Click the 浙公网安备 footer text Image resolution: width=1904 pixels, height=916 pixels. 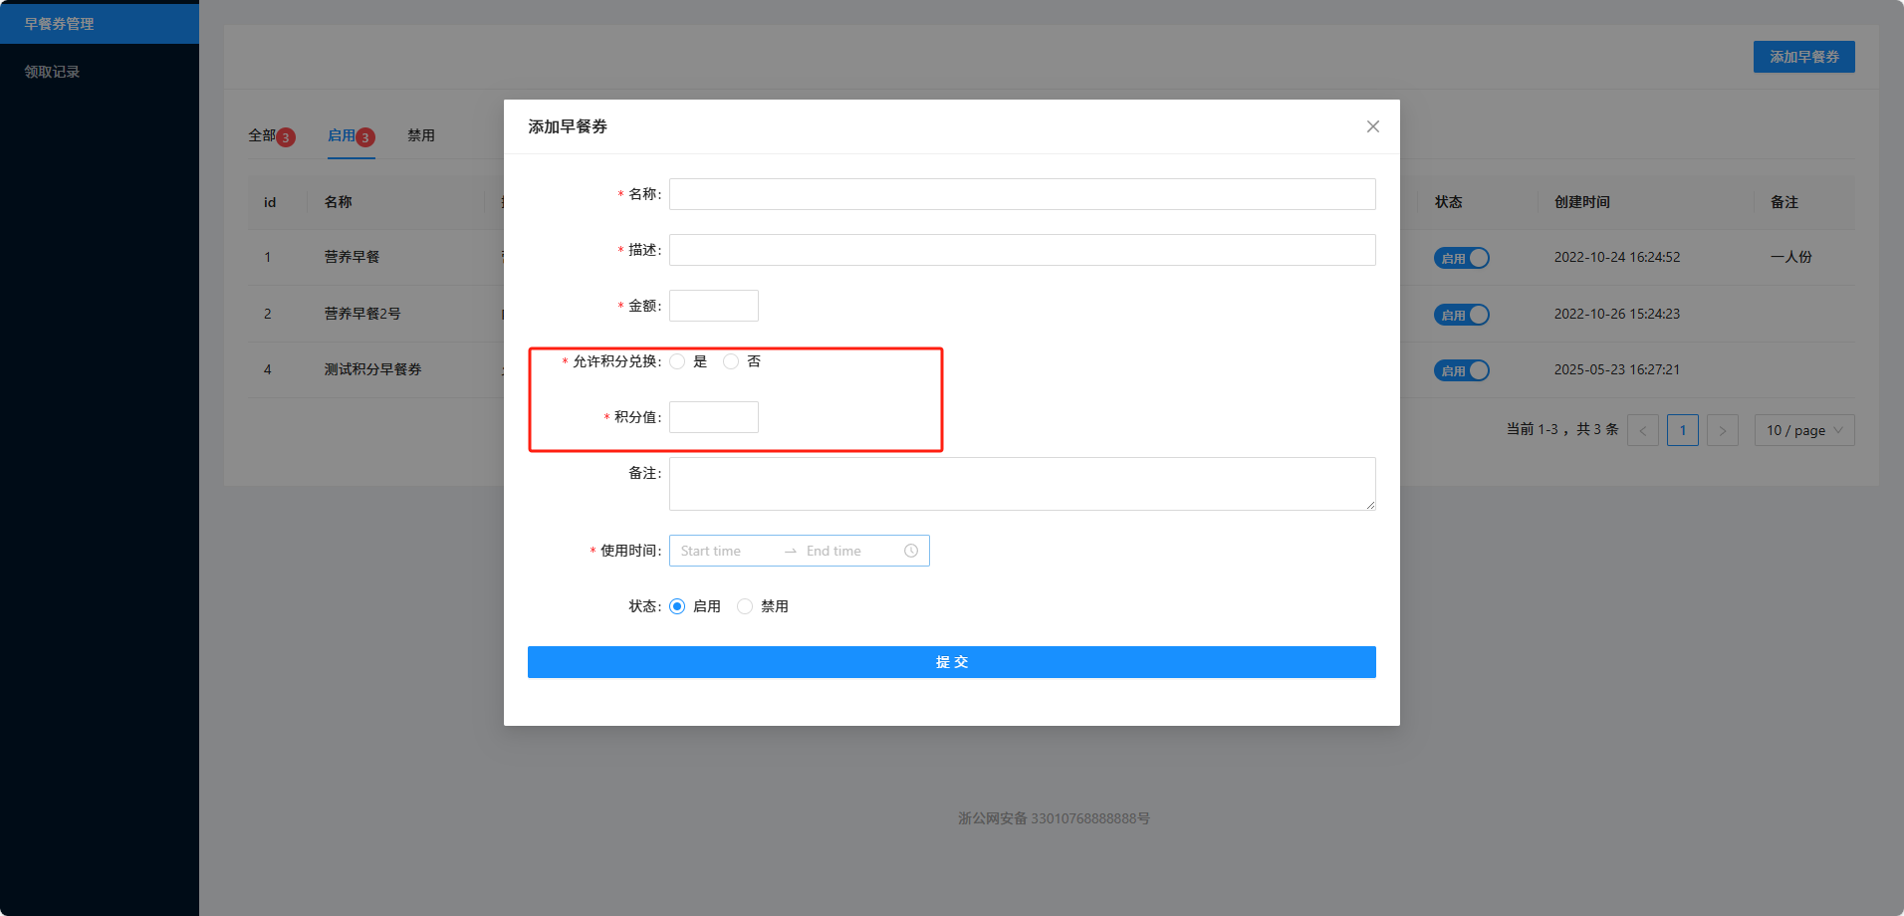tap(1055, 818)
